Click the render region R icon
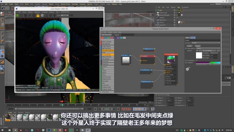 point(30,16)
